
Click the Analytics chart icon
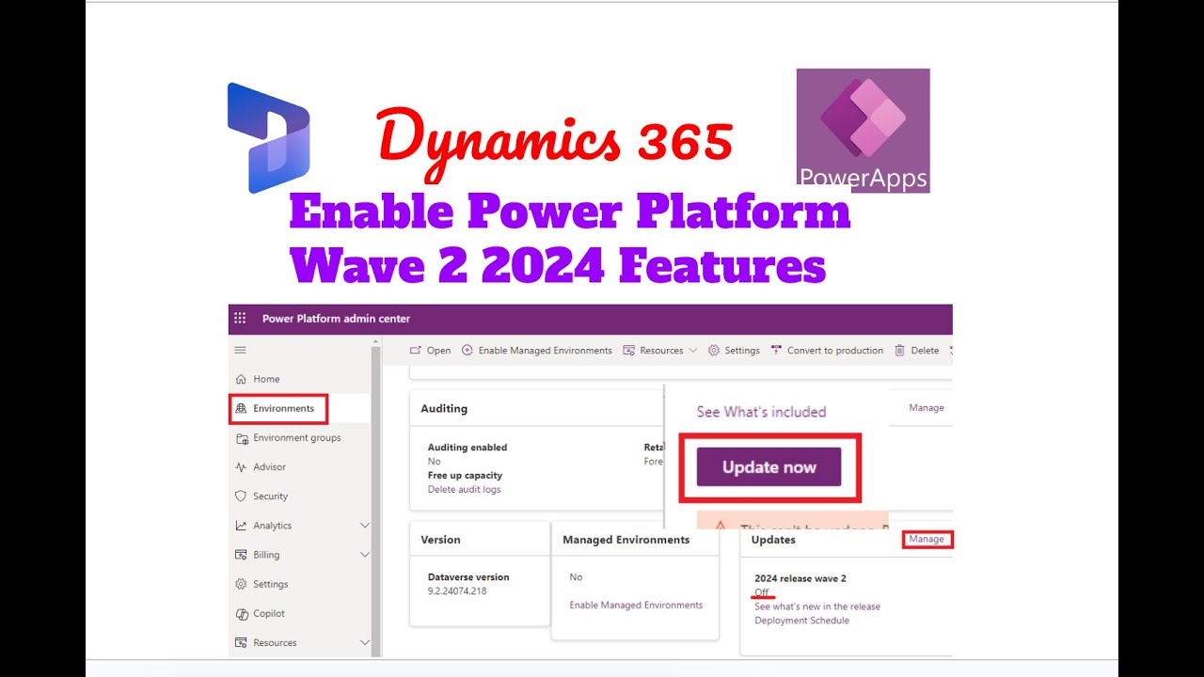[x=241, y=526]
